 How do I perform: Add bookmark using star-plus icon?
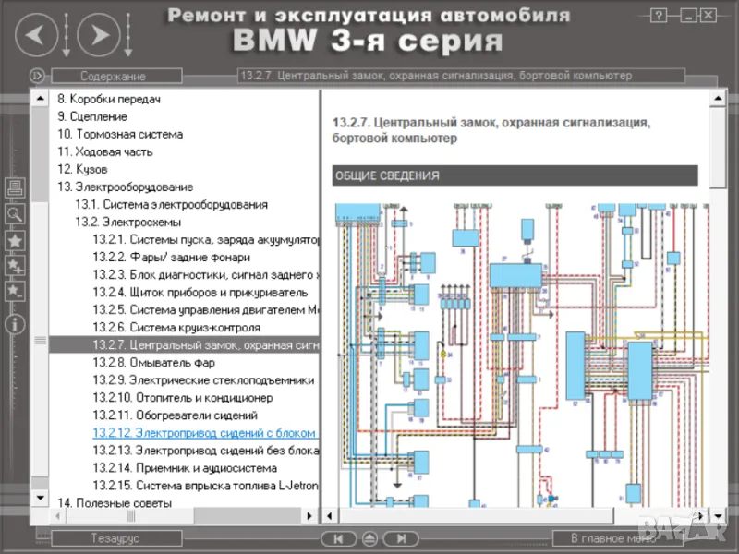15,266
